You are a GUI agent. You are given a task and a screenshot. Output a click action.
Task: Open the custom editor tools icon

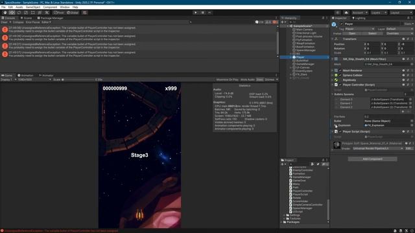coord(47,12)
